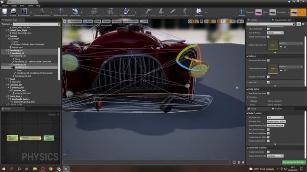This screenshot has width=307, height=172.
Task: Open the Help menu
Action: tap(38, 6)
